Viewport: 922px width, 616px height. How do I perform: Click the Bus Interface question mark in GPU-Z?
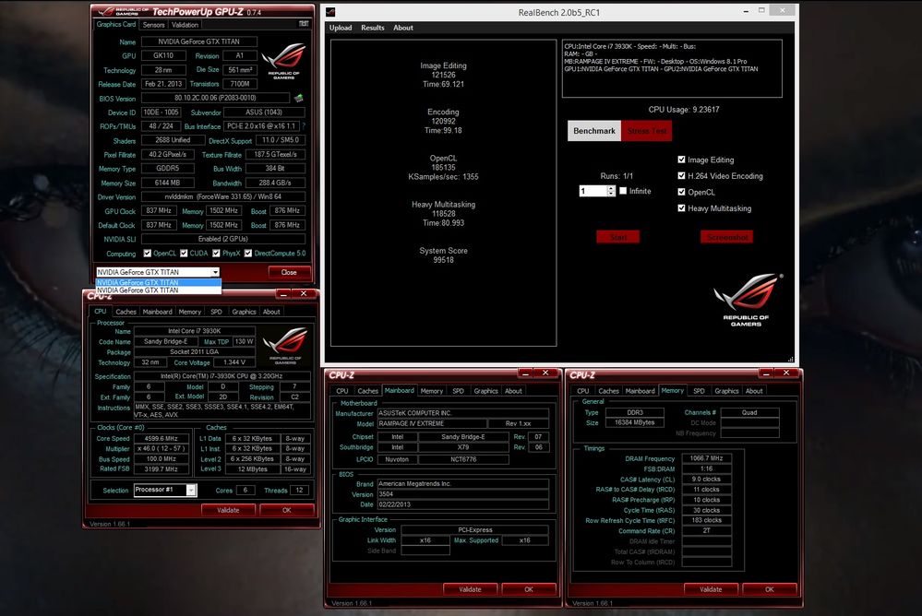(x=304, y=125)
